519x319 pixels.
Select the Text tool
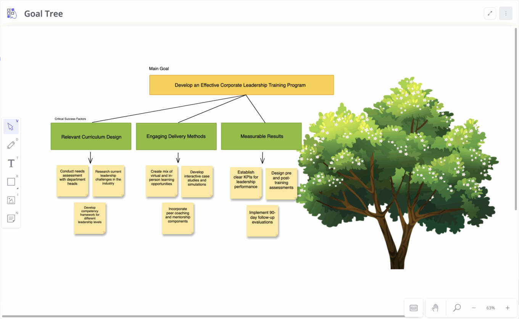[x=11, y=163]
